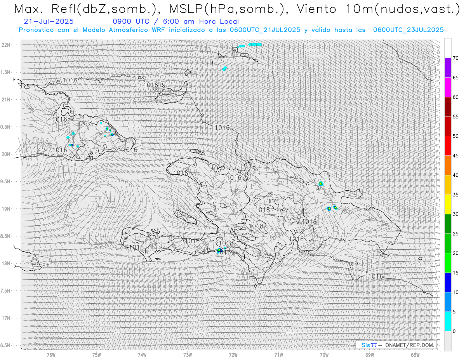Click the 15 value on the color scale
Image resolution: width=466 pixels, height=360 pixels.
pos(456,273)
